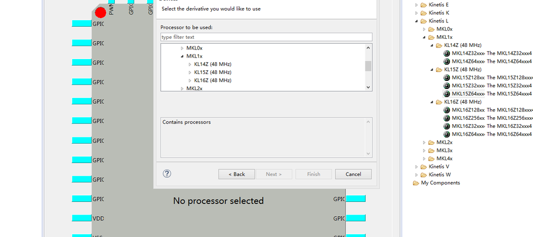Collapse the MKL1x node in dialog
The image size is (533, 237).
(x=182, y=56)
